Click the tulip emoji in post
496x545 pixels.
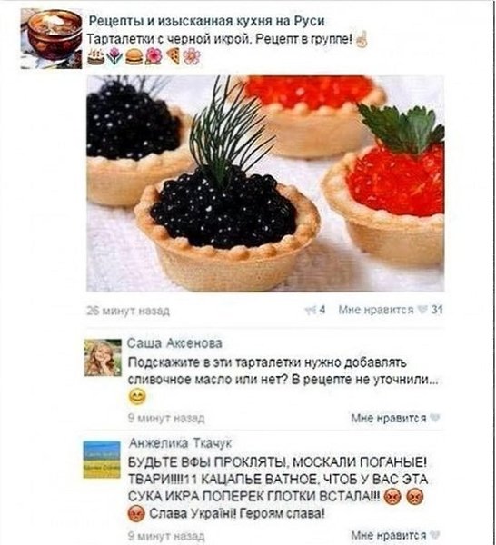pyautogui.click(x=114, y=57)
